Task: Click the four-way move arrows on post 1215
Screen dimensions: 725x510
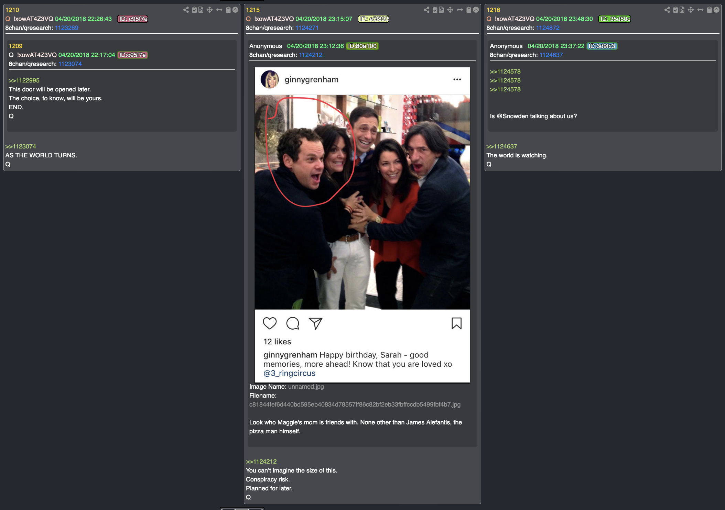Action: click(450, 10)
